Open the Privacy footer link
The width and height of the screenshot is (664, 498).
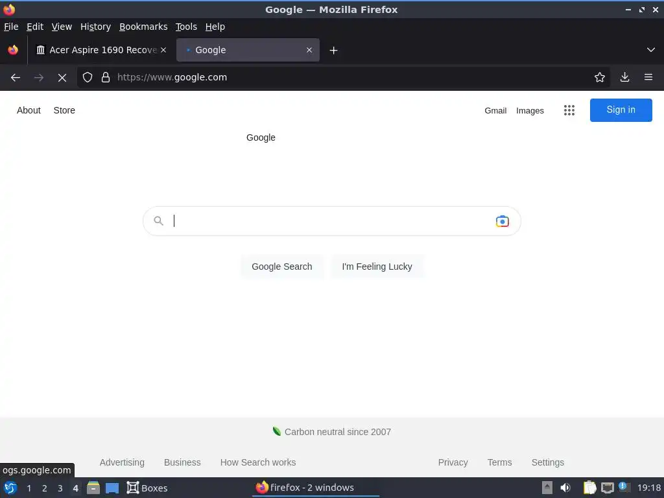(453, 462)
